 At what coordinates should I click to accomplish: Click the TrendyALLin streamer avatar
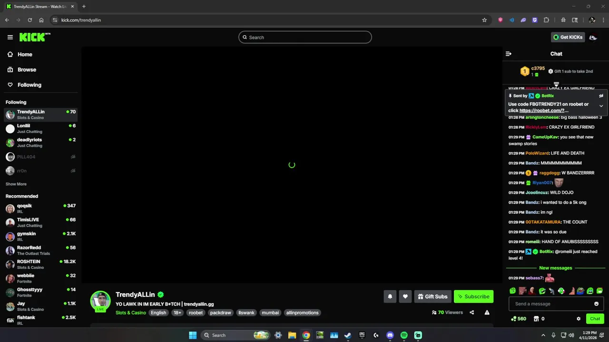[x=100, y=301]
